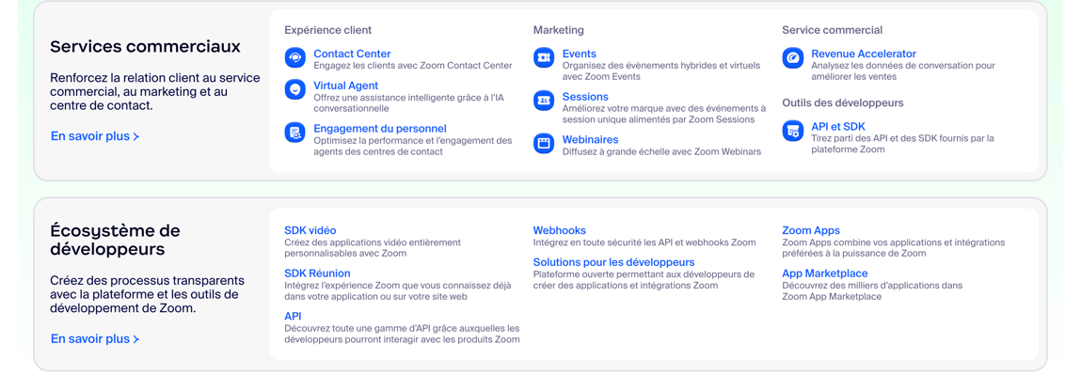The image size is (1081, 390).
Task: Open the SDK Réunion link
Action: point(317,273)
